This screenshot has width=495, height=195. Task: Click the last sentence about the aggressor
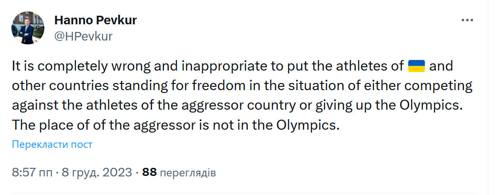click(177, 126)
